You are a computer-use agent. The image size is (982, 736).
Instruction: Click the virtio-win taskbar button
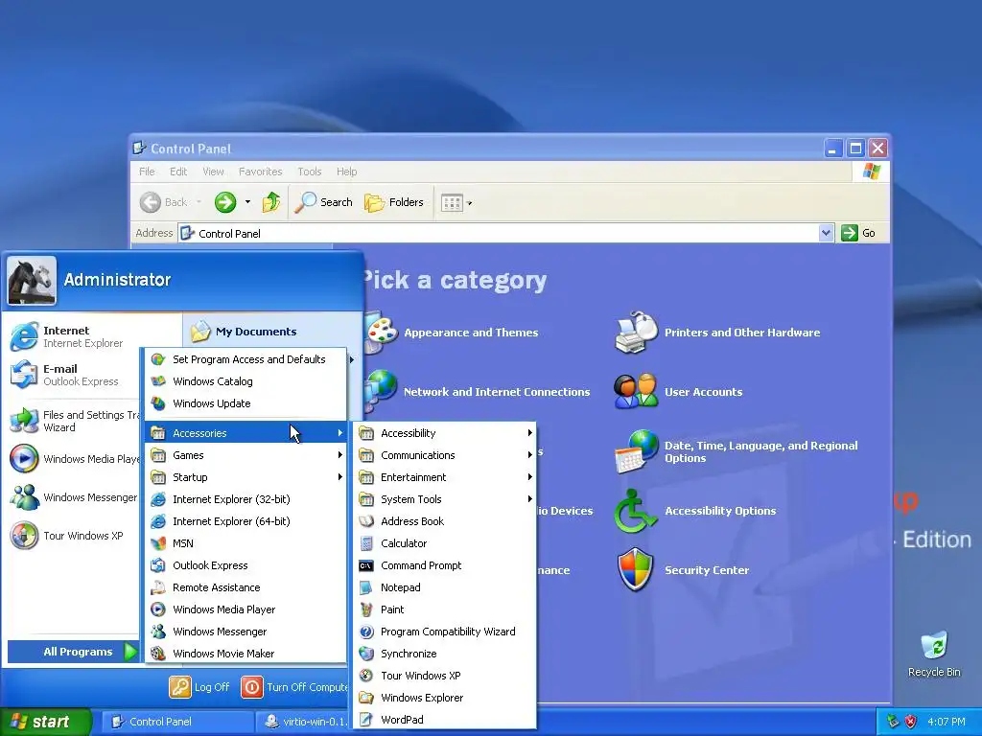[305, 722]
